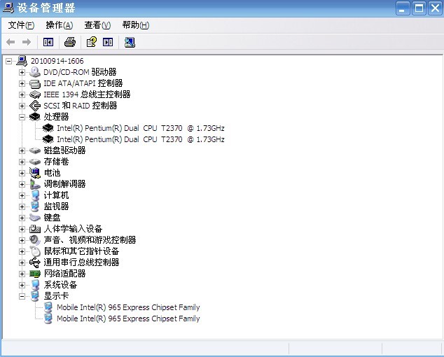The width and height of the screenshot is (444, 357).
Task: Click the DVD/CD-ROM drive disc icon
Action: pos(35,72)
